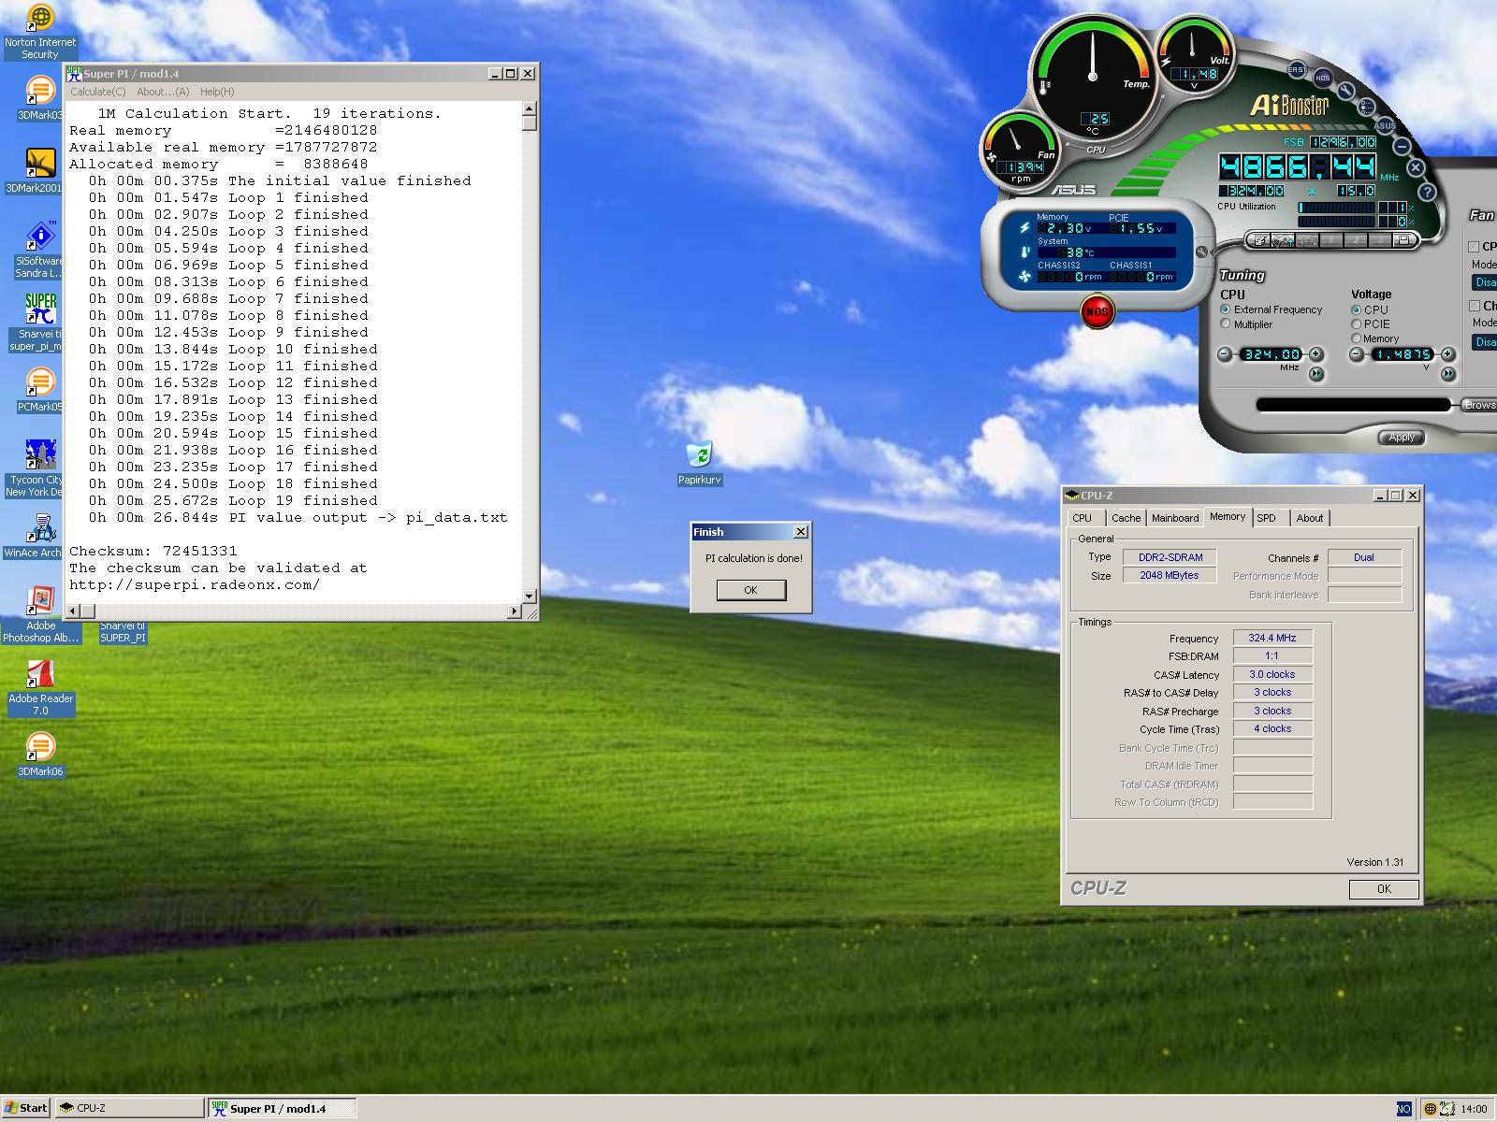
Task: Select the Papirkurv recycle bin icon
Action: 699,463
